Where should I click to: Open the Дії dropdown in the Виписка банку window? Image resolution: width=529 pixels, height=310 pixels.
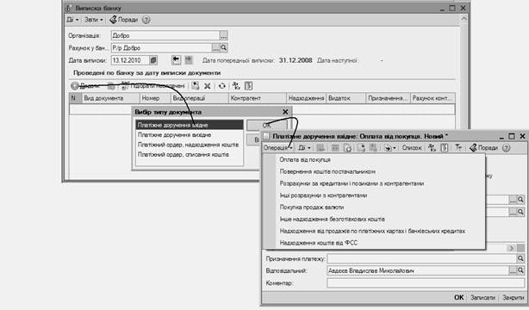[x=72, y=20]
